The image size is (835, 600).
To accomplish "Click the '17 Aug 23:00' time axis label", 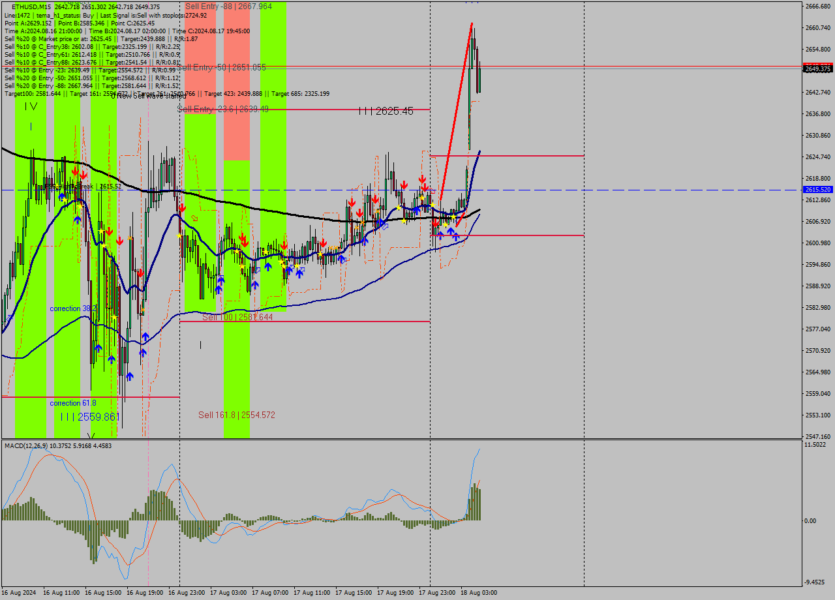I will click(437, 593).
